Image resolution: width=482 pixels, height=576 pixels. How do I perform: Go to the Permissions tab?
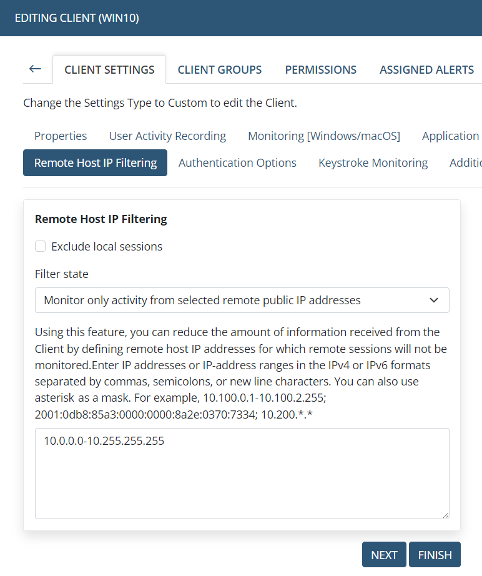click(x=321, y=70)
